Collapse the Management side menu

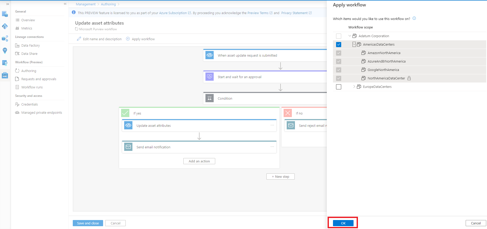65,4
